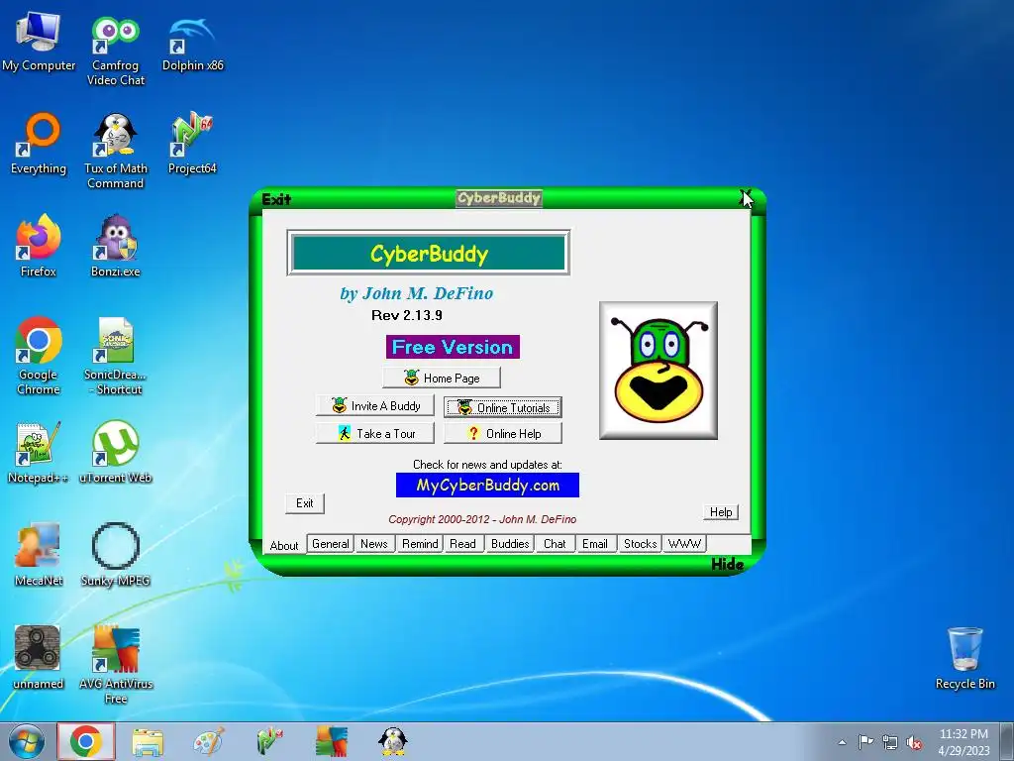This screenshot has height=761, width=1014.
Task: Open AVG AntiVirus Free shortcut
Action: point(115,665)
